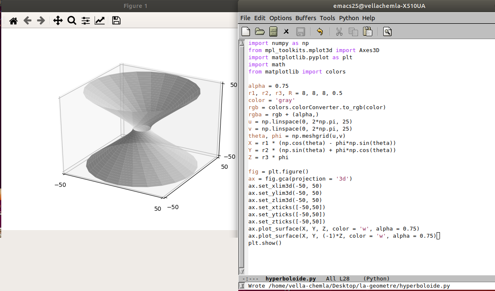Reset the plot view with Home icon
This screenshot has width=495, height=291.
[x=13, y=21]
